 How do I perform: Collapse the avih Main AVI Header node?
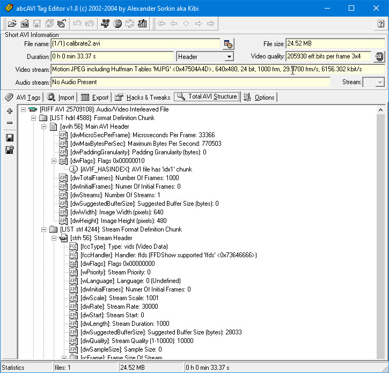(43, 126)
